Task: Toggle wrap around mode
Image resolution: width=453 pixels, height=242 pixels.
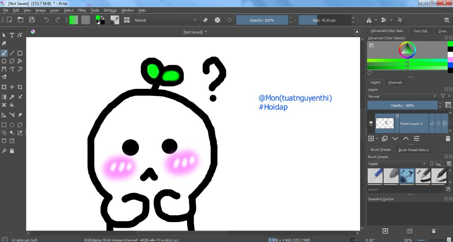Action: pos(400,20)
